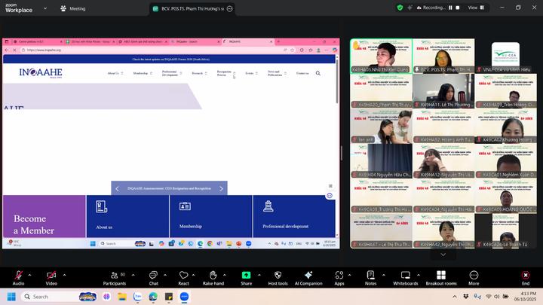Click the React heart icon
Image resolution: width=543 pixels, height=305 pixels.
pos(183,276)
